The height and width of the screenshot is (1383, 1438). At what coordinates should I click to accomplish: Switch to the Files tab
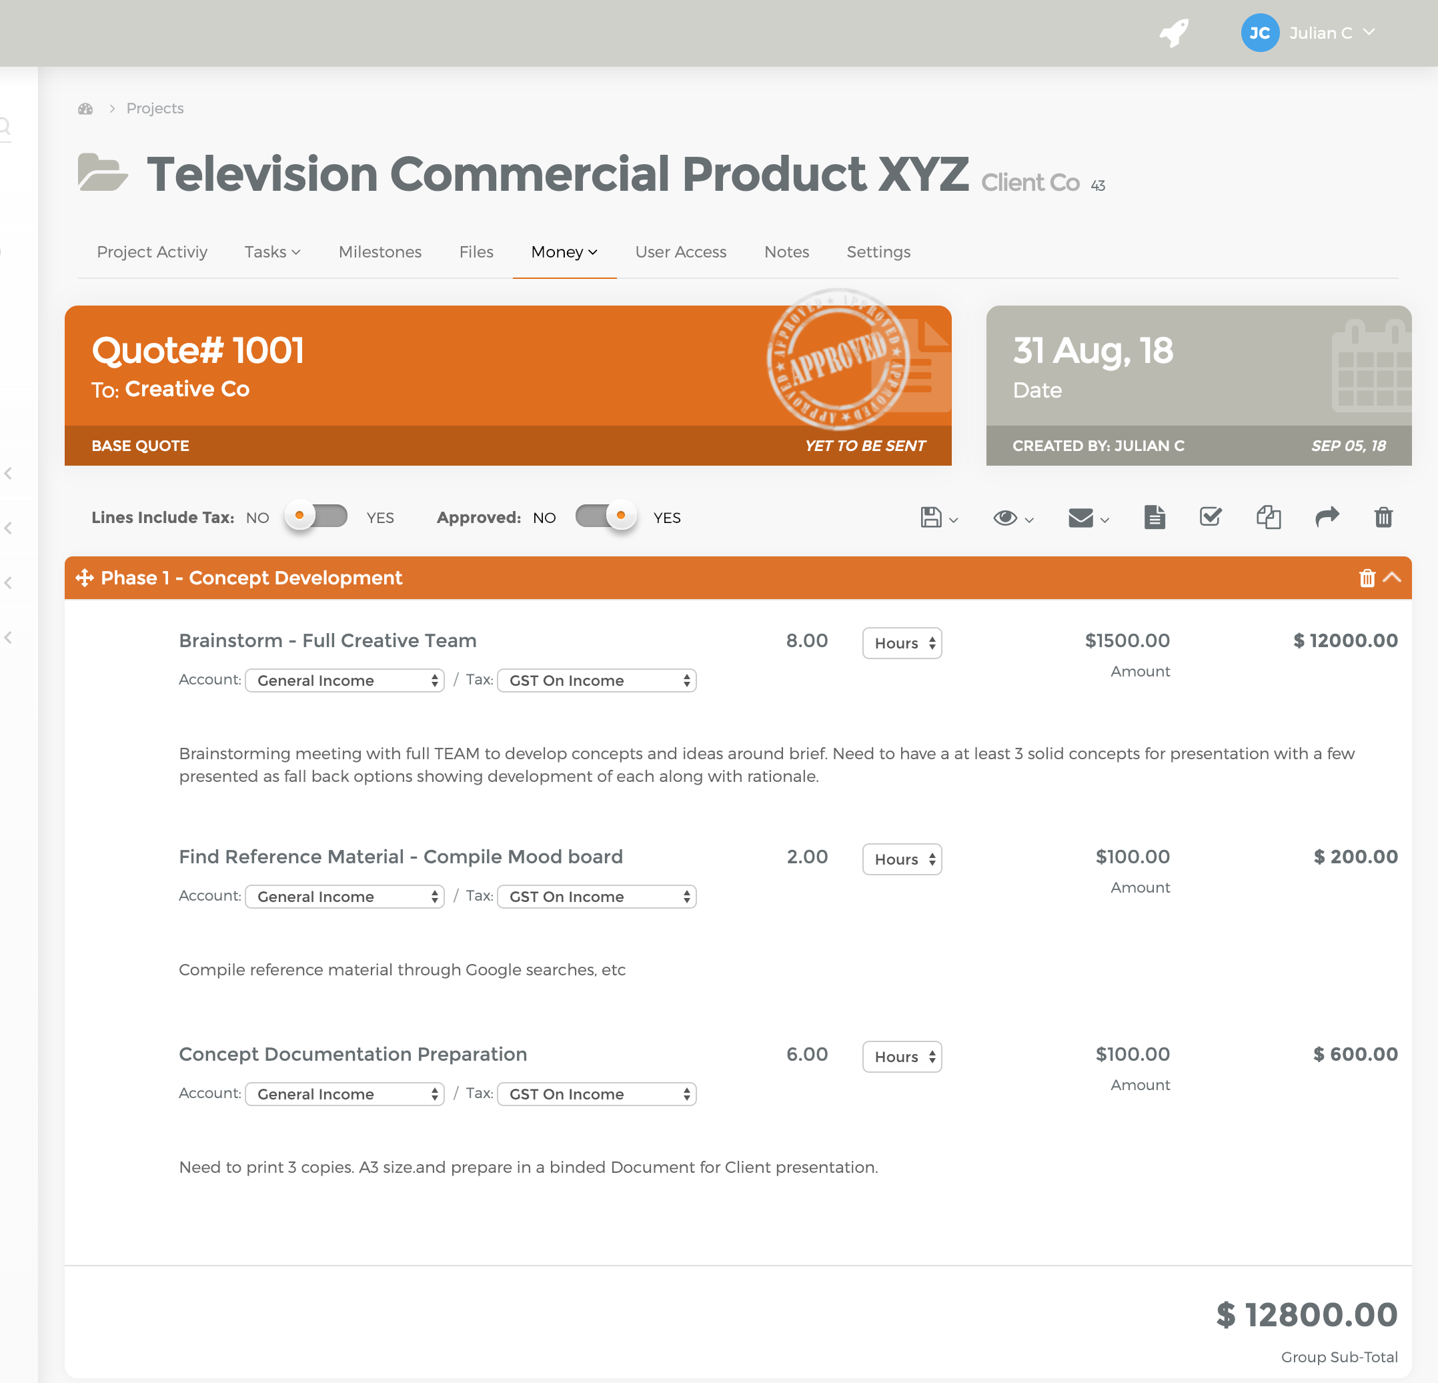[476, 252]
